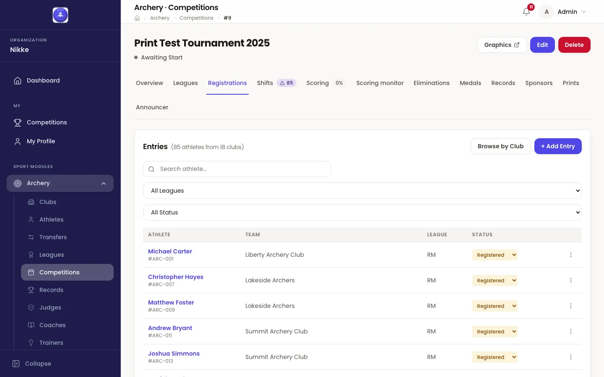This screenshot has height=377, width=604.
Task: Open the Sponsors tab
Action: pyautogui.click(x=539, y=83)
